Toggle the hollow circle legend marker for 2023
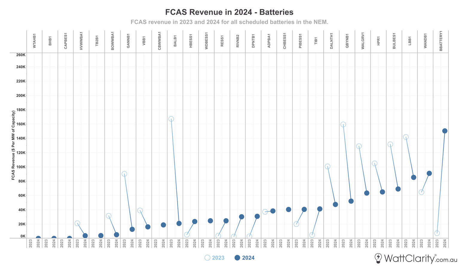The height and width of the screenshot is (266, 459). tap(208, 258)
